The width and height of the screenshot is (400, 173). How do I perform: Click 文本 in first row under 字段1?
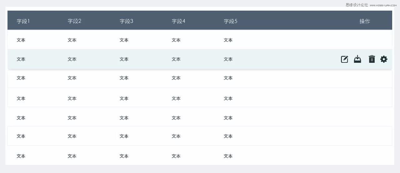click(x=21, y=40)
